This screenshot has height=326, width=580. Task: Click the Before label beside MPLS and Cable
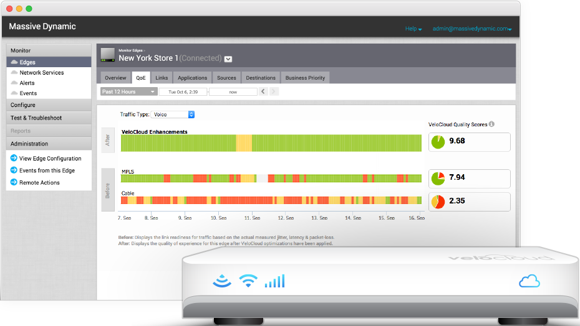108,190
